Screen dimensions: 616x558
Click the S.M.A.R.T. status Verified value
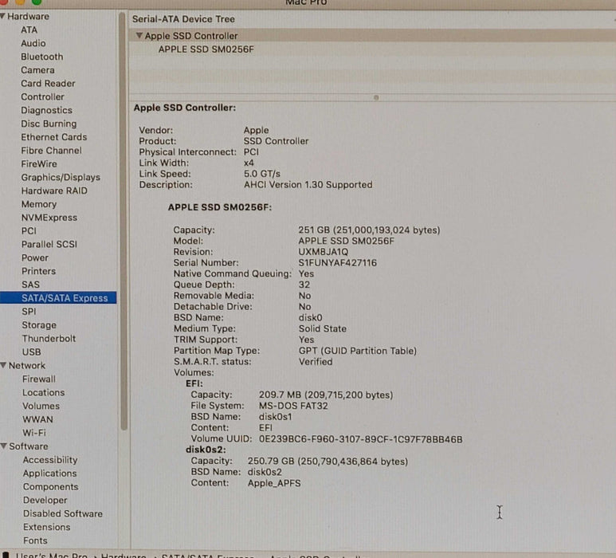[316, 362]
